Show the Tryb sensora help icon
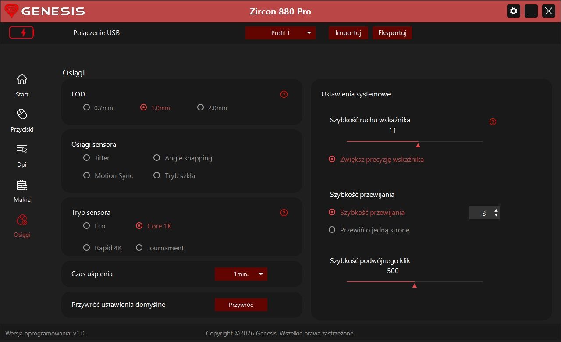561x342 pixels. click(x=284, y=213)
